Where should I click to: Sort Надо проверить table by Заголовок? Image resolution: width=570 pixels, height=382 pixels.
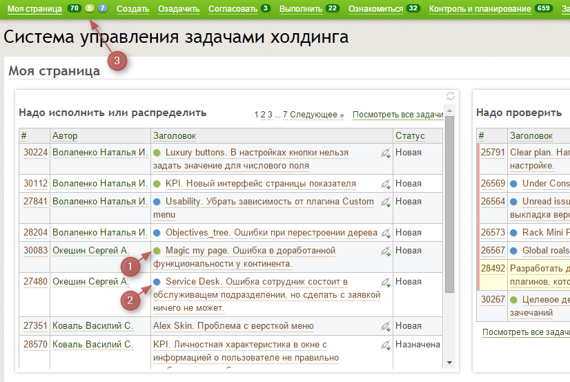(x=531, y=135)
